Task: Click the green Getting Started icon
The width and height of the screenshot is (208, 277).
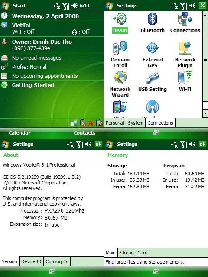Action: 4,85
